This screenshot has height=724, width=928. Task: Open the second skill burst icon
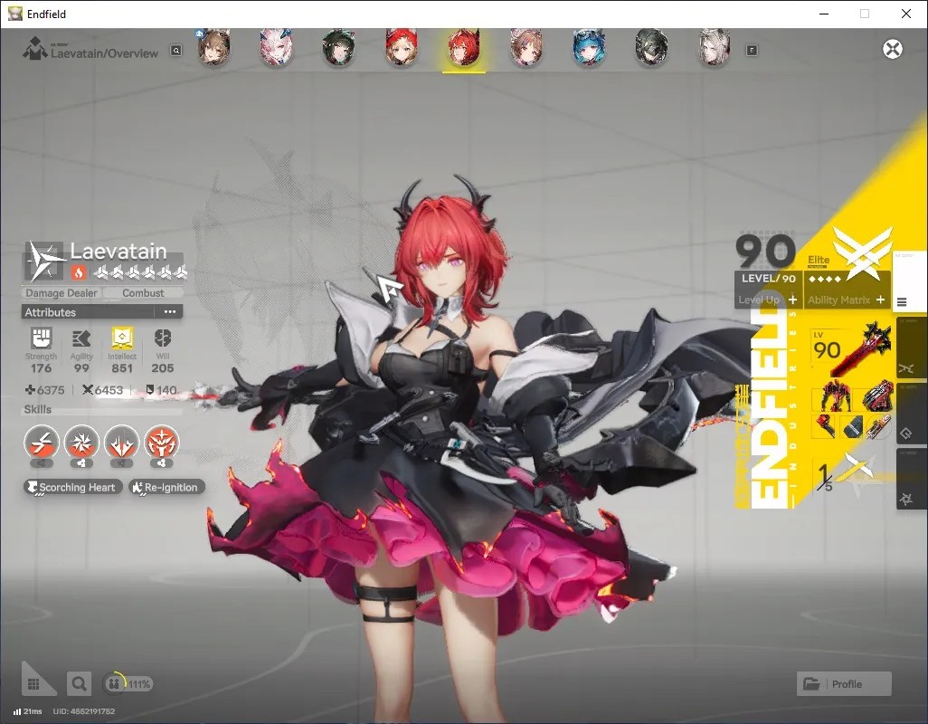coord(81,443)
